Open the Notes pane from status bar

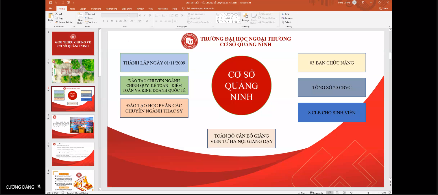point(302,193)
